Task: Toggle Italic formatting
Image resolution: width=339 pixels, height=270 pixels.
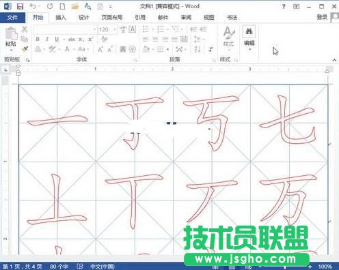Action: click(x=47, y=40)
